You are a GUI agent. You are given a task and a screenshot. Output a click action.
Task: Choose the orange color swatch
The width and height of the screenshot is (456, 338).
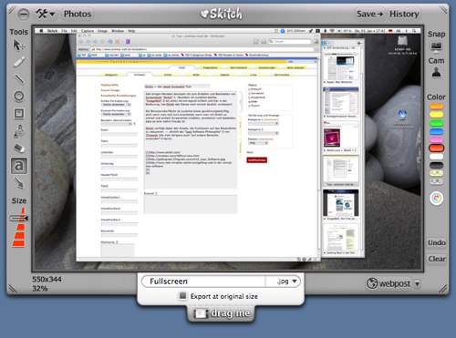(x=436, y=107)
